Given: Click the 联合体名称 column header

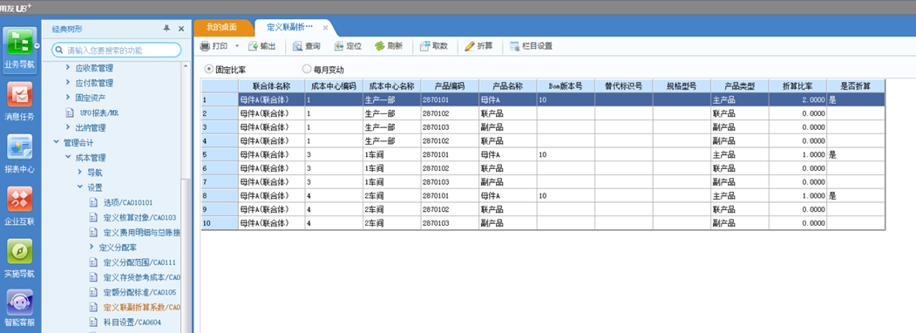Looking at the screenshot, I should 272,86.
